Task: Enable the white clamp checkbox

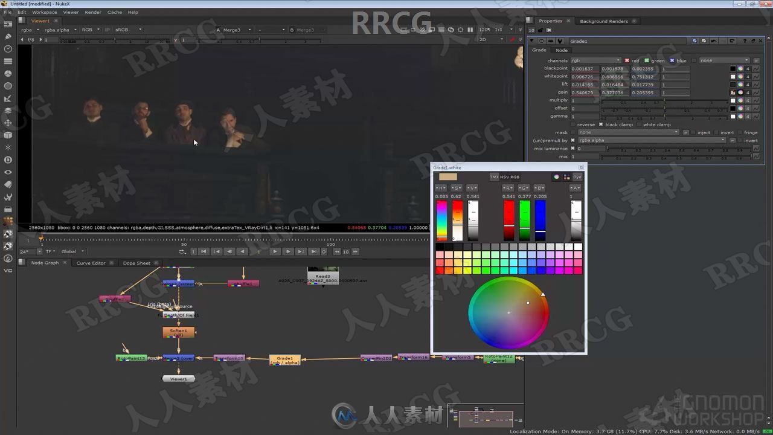Action: [639, 124]
